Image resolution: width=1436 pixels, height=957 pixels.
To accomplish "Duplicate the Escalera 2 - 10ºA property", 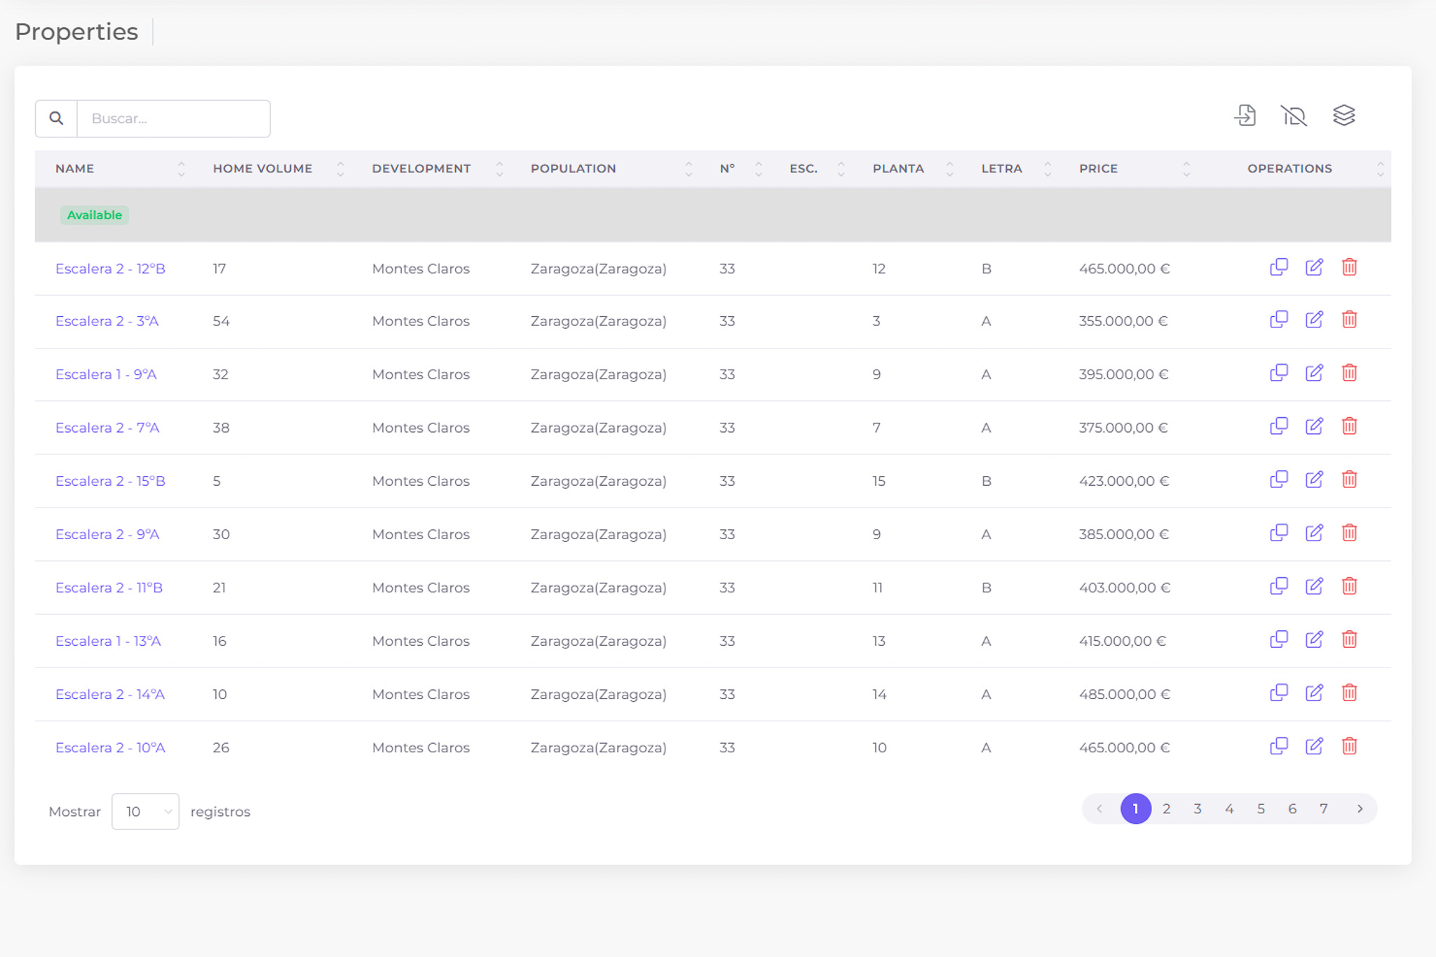I will (x=1279, y=746).
